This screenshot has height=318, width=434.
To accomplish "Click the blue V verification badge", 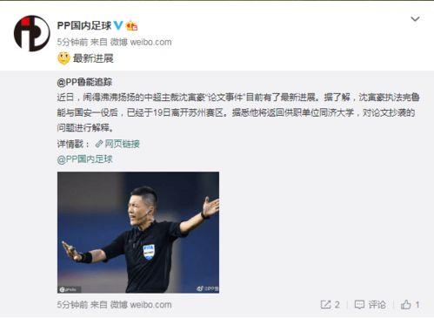I will click(118, 25).
